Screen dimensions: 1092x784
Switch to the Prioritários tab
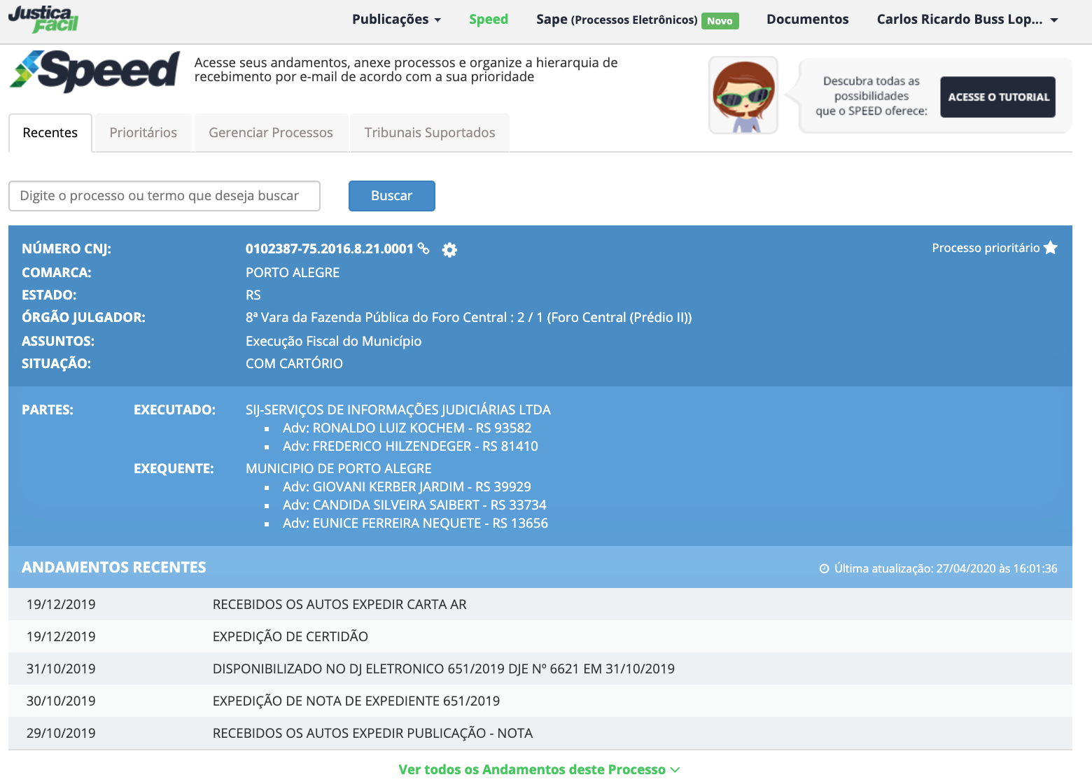click(143, 133)
